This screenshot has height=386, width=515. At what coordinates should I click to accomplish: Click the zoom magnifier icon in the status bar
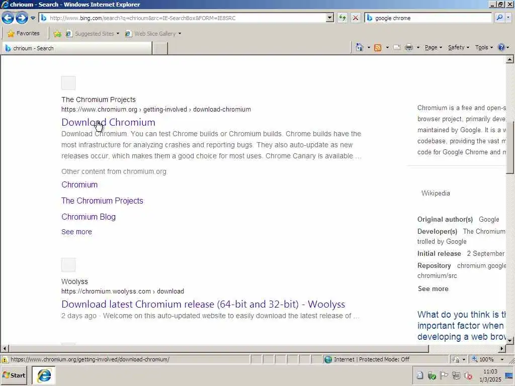point(475,359)
